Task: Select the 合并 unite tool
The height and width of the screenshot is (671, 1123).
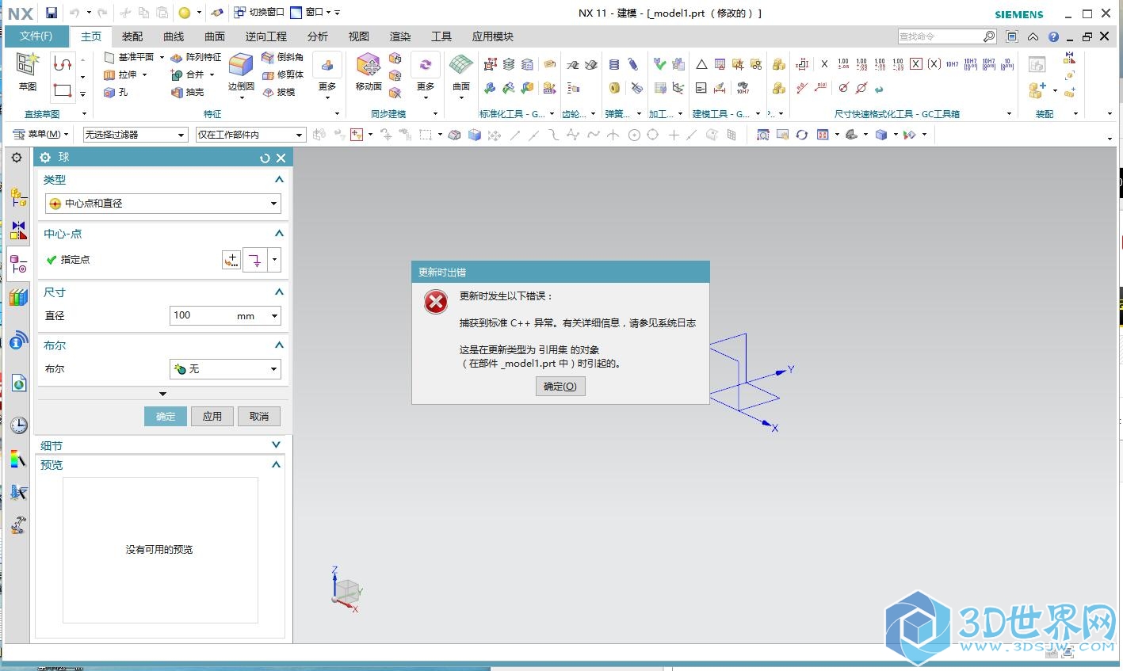Action: (x=188, y=74)
